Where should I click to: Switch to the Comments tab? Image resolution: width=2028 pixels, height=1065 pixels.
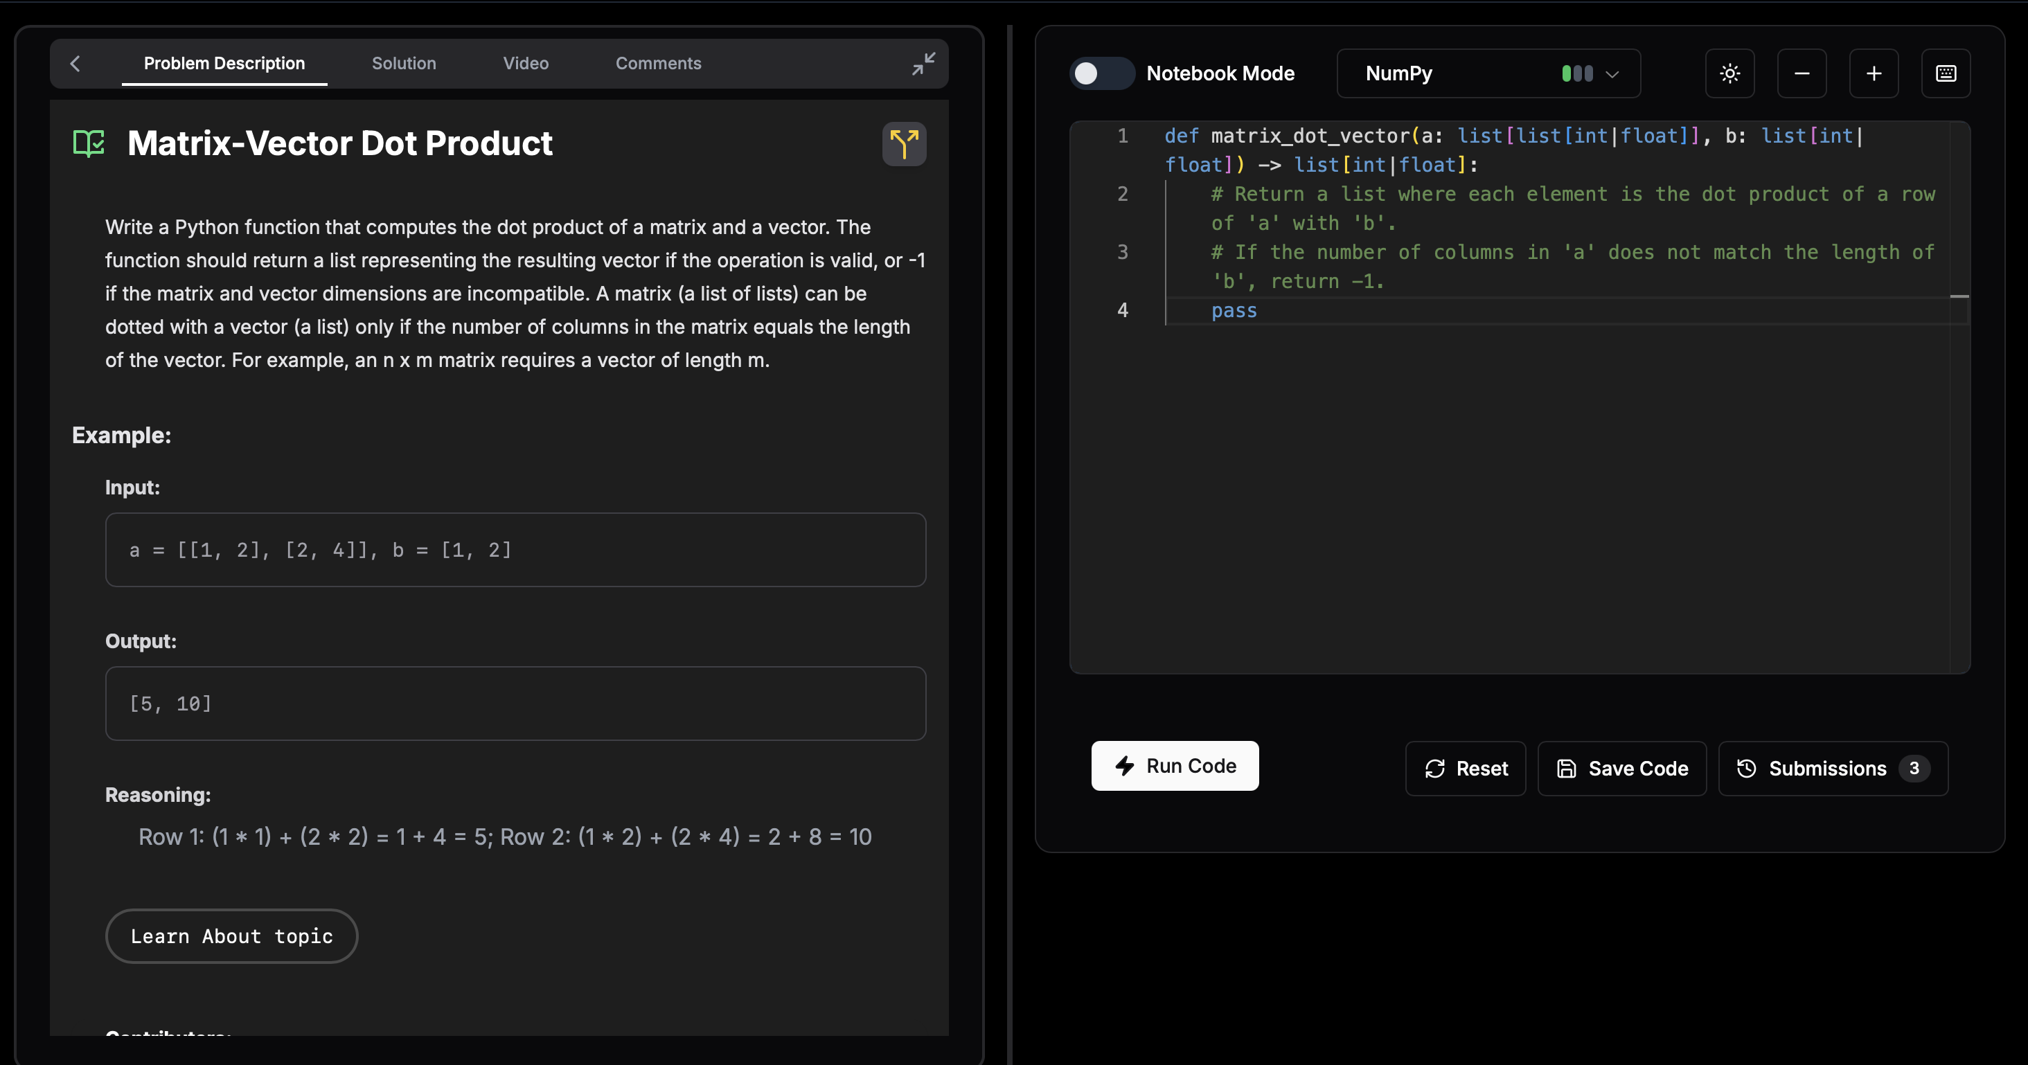coord(658,64)
